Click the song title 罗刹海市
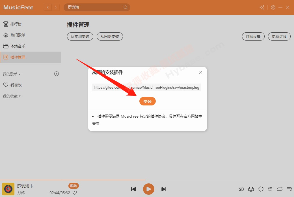 coord(25,186)
